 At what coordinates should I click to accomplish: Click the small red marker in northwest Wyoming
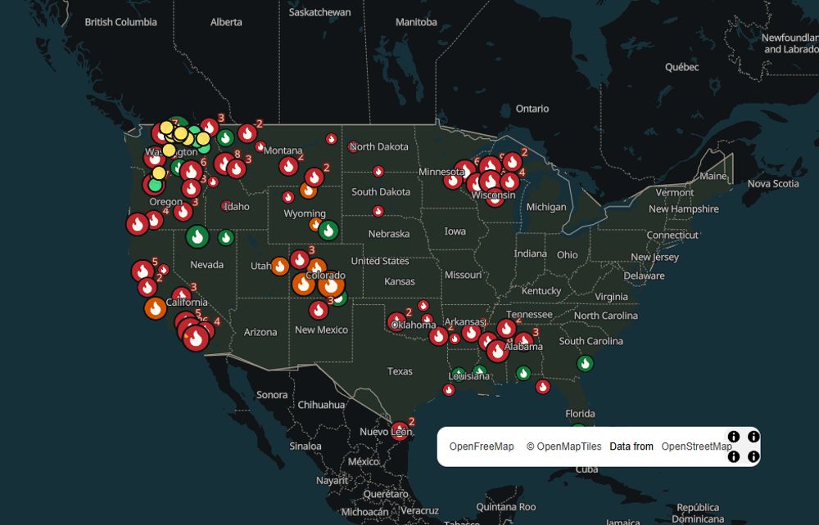pyautogui.click(x=288, y=197)
